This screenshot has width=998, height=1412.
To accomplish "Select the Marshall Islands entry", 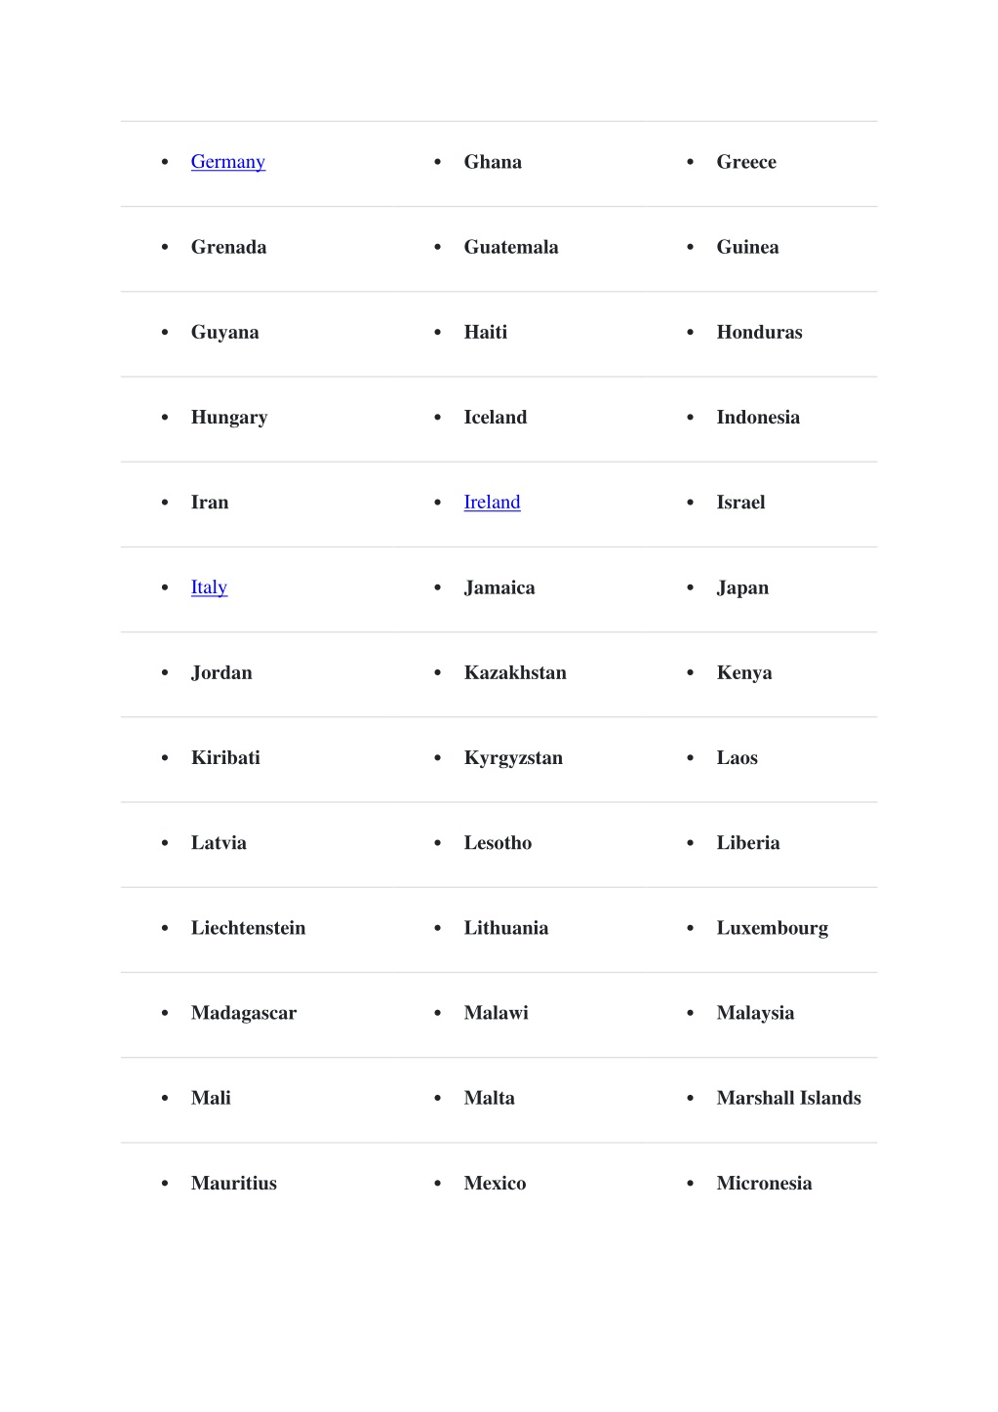I will (789, 1098).
